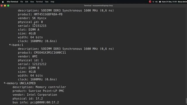Open the Wi-Fi network icon
This screenshot has width=187, height=105.
[x=153, y=2]
